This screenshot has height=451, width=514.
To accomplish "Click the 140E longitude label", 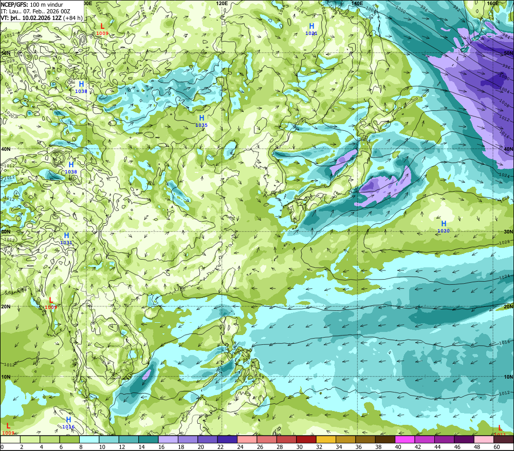I will pos(357,3).
